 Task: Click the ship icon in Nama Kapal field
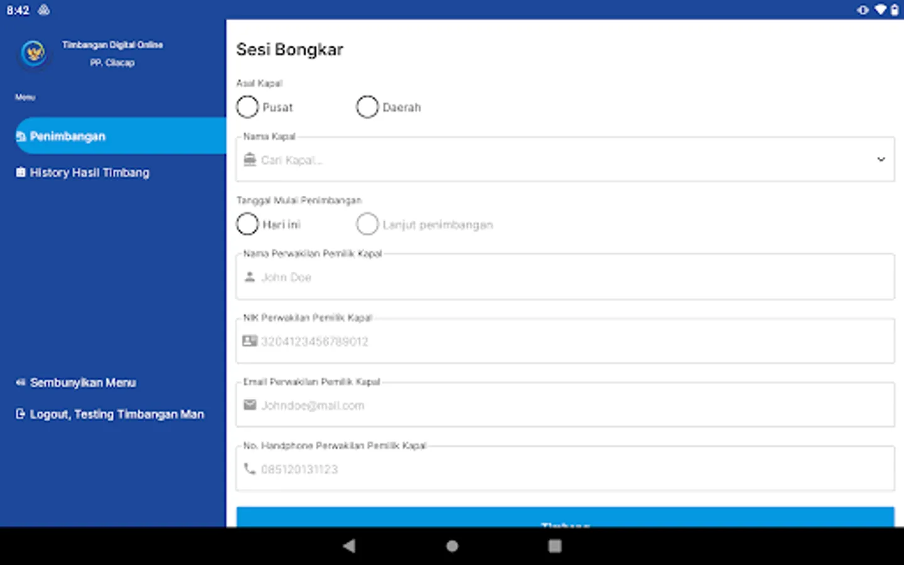(x=250, y=159)
